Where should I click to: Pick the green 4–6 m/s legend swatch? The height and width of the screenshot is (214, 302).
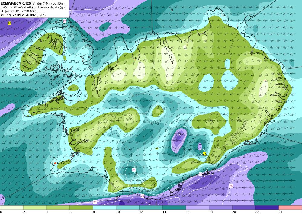tap(58, 208)
